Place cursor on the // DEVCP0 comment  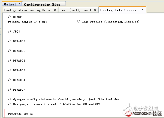tap(16, 17)
